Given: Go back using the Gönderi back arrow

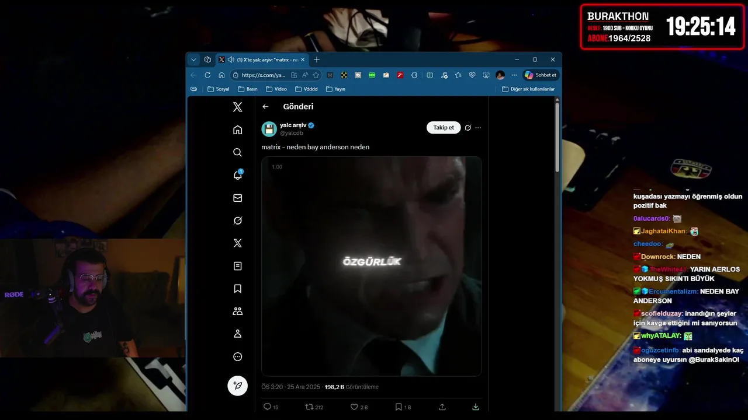Looking at the screenshot, I should (x=265, y=107).
